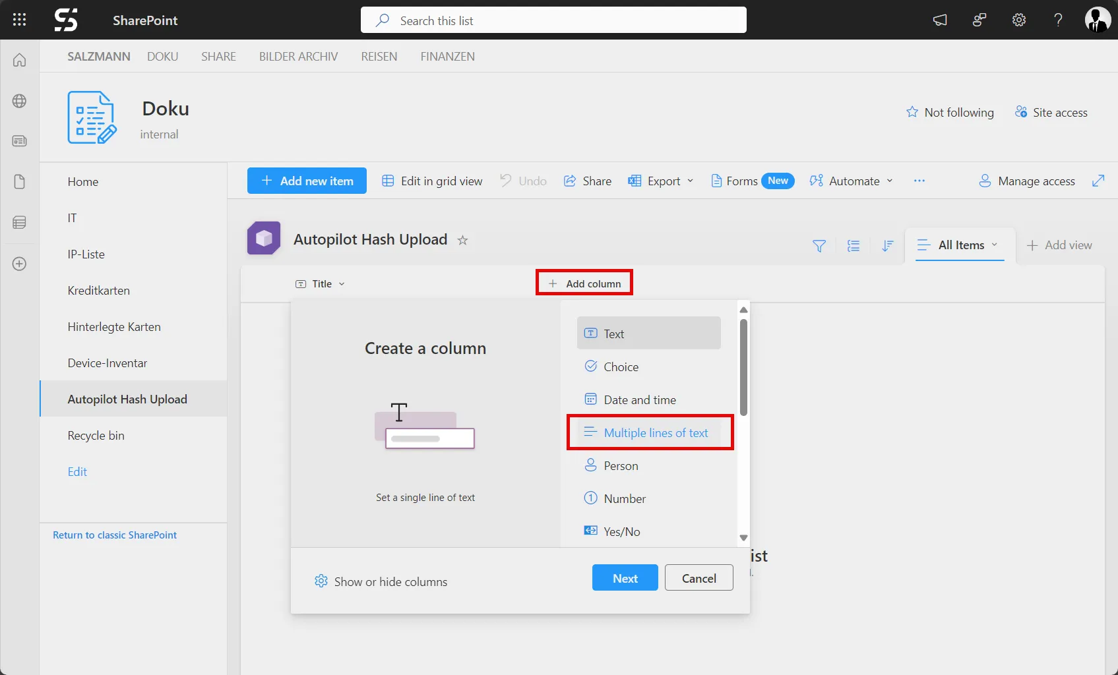Select the Yes/No column type
Screen dimensions: 1118x675
click(x=649, y=531)
